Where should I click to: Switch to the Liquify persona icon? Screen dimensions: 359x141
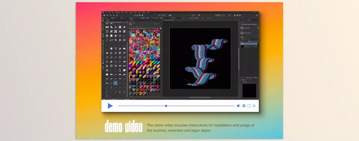click(107, 15)
